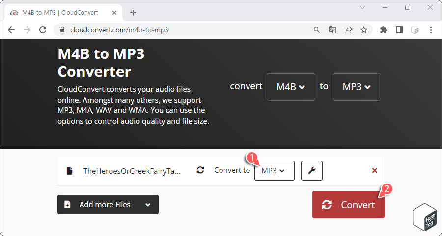Click the share page icon
The width and height of the screenshot is (442, 236).
pos(348,30)
